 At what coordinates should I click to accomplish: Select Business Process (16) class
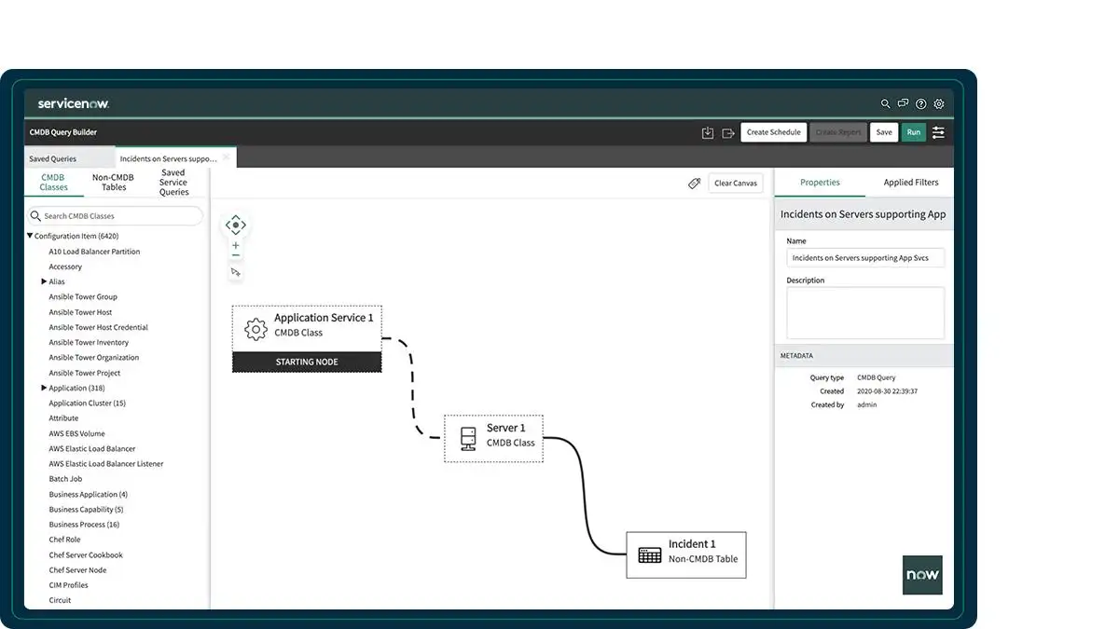pyautogui.click(x=84, y=525)
